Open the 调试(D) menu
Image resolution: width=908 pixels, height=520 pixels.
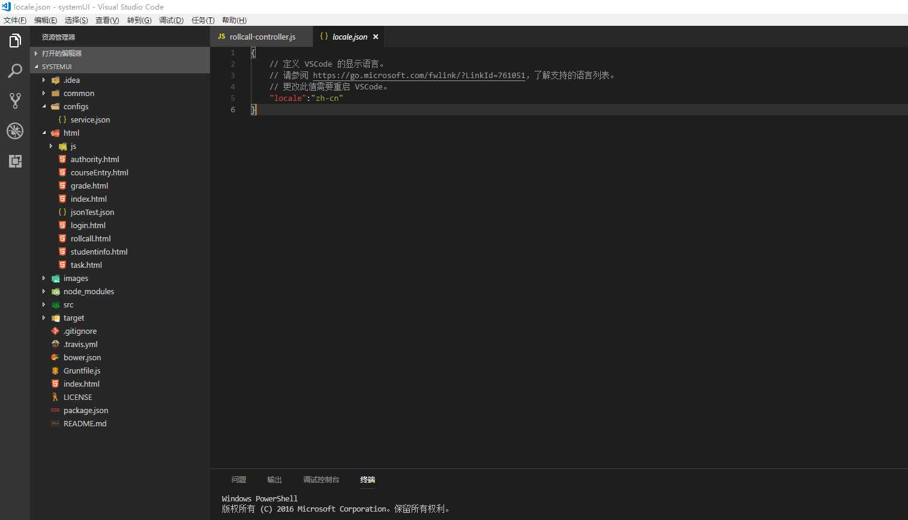(171, 20)
